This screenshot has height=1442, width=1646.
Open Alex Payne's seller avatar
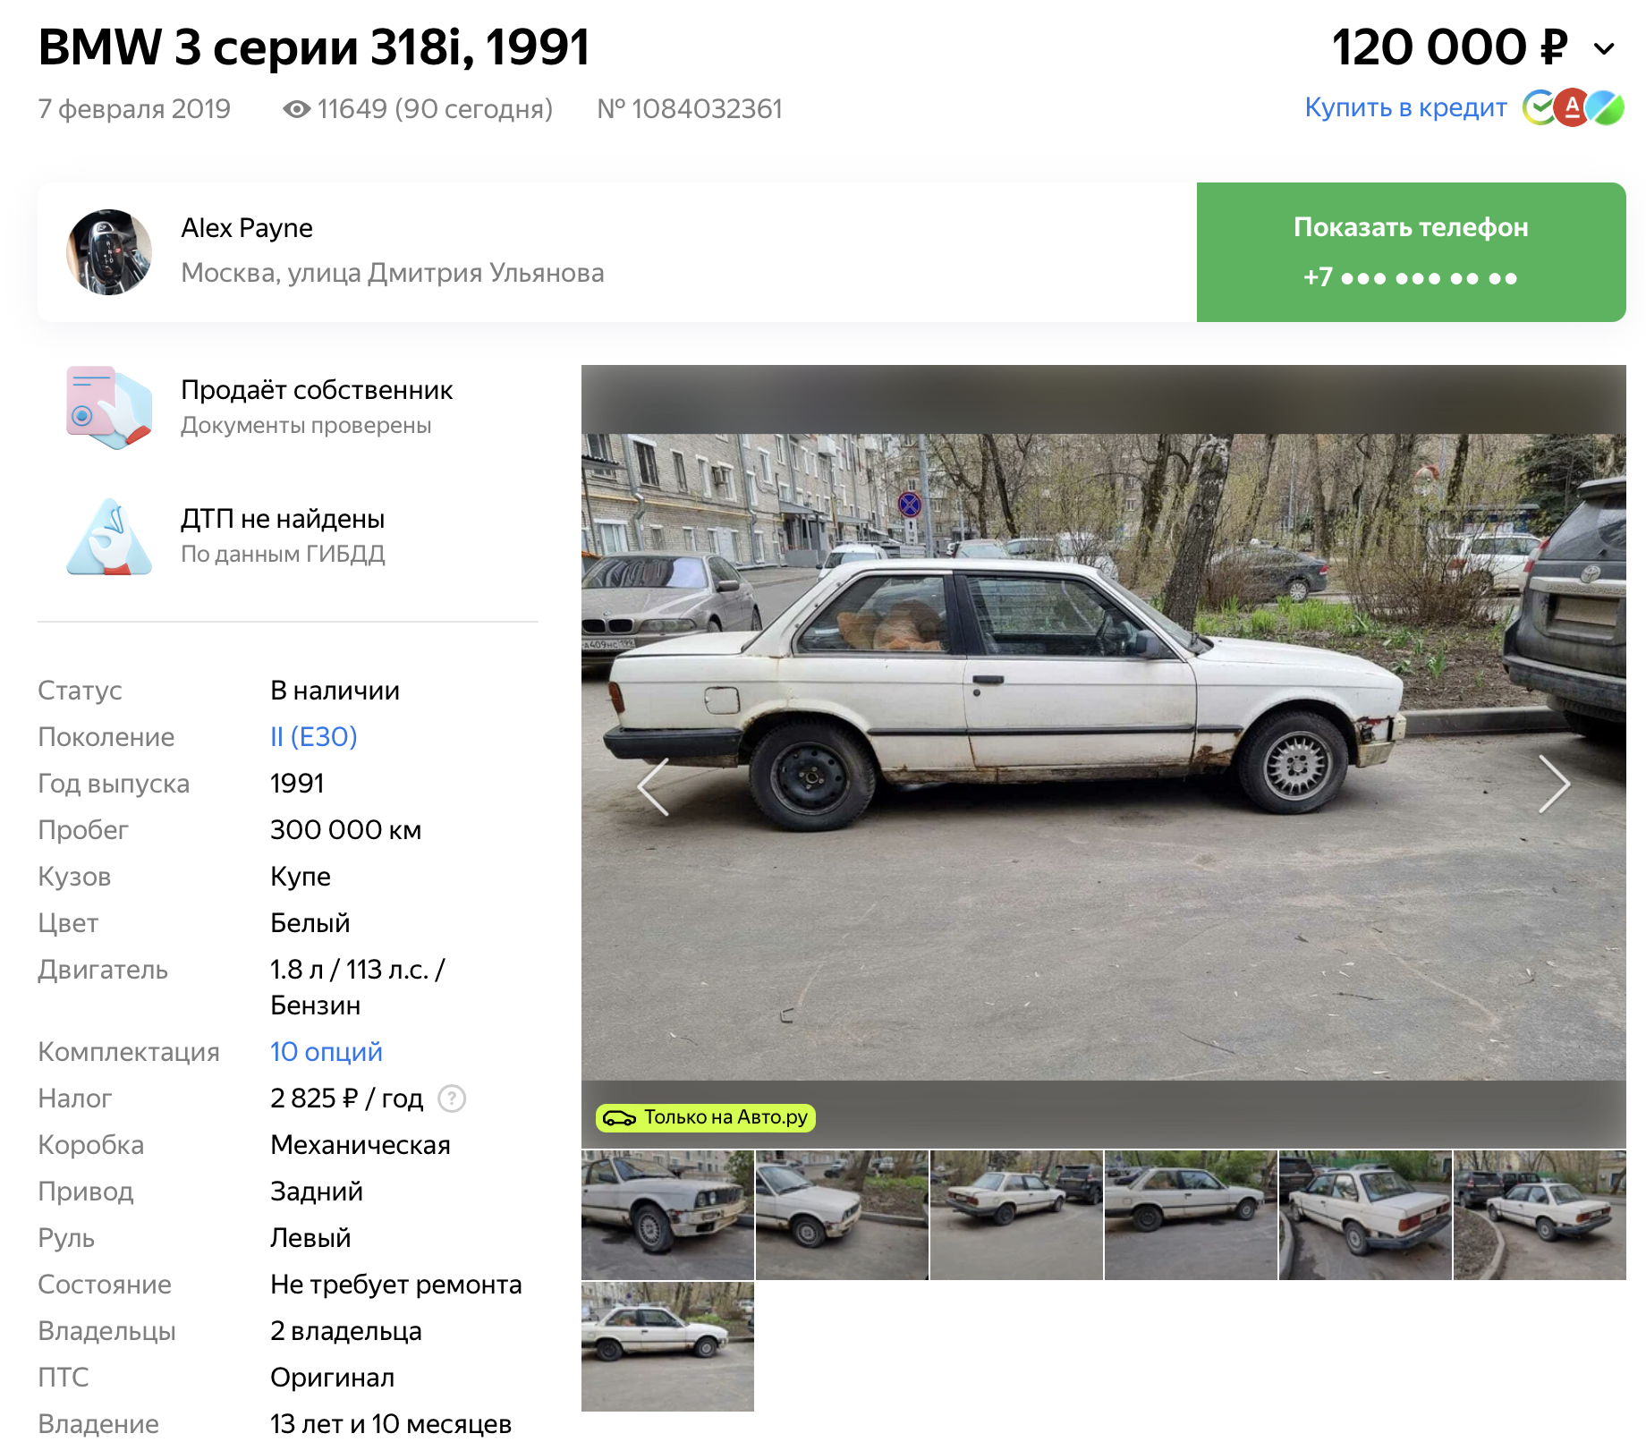pos(109,252)
